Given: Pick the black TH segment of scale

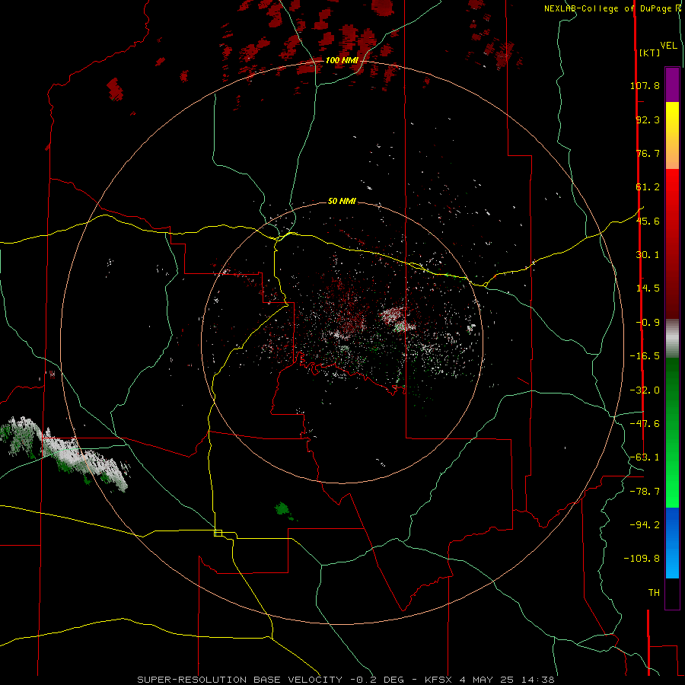Looking at the screenshot, I should [x=672, y=593].
